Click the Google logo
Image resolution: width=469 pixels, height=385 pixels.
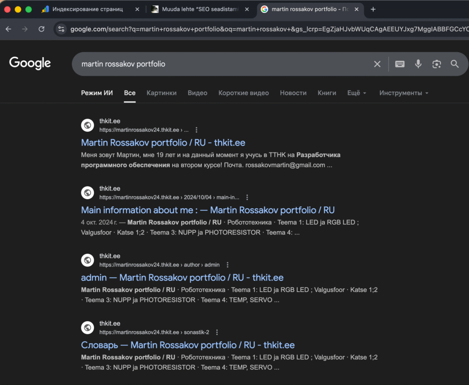30,63
